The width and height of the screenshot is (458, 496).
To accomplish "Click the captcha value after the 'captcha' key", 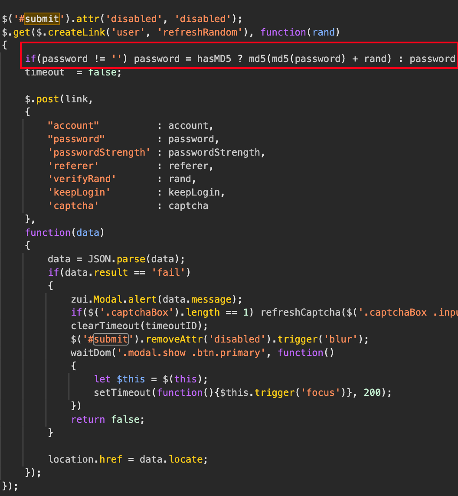I will point(188,206).
